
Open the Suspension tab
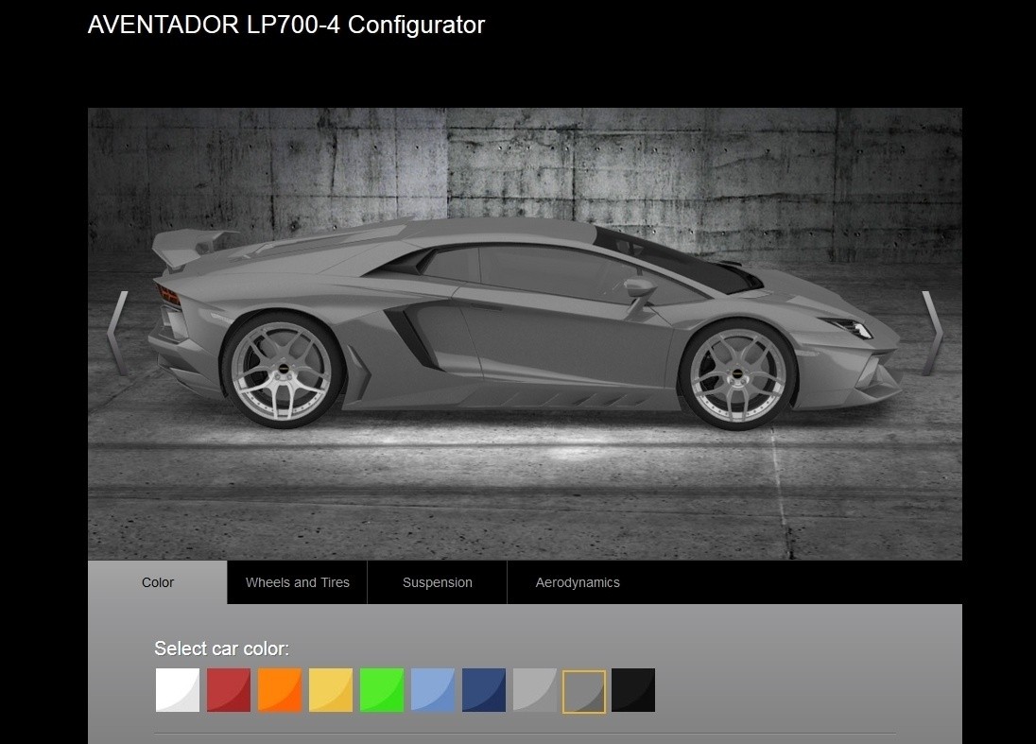(438, 582)
